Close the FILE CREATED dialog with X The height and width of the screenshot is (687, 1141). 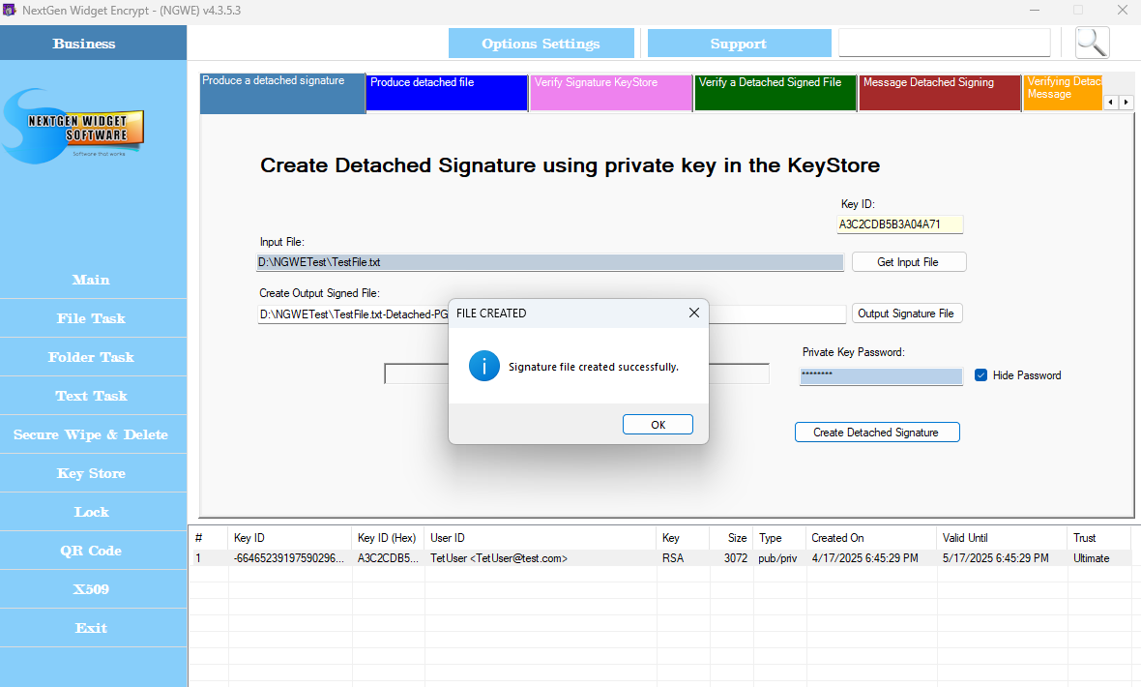[693, 313]
